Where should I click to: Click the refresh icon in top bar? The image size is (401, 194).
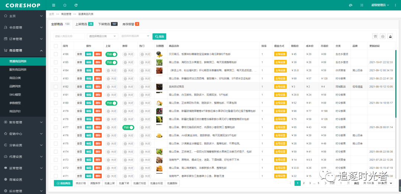(76, 5)
